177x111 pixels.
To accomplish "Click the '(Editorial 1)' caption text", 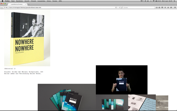I will [10, 69].
